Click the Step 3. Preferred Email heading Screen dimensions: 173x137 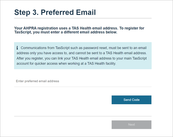[x=55, y=12]
